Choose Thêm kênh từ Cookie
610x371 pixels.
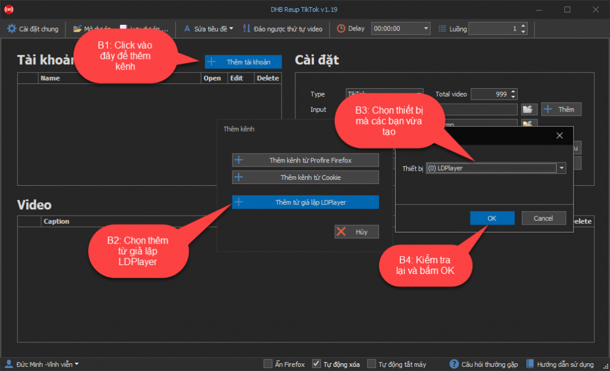(306, 177)
